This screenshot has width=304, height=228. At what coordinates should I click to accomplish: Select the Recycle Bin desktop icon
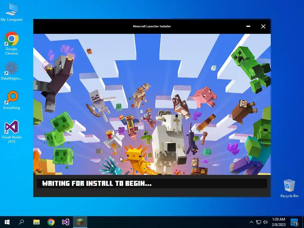point(289,189)
